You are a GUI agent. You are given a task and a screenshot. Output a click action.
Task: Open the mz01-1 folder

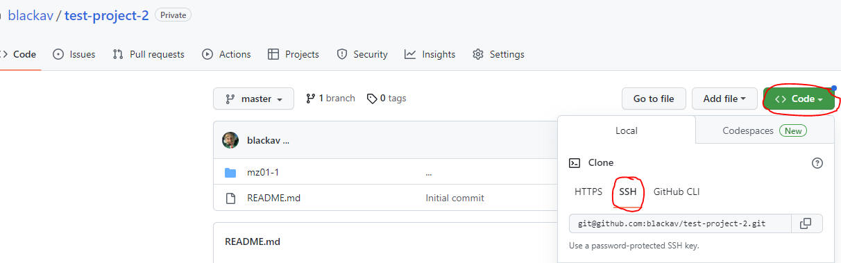263,173
